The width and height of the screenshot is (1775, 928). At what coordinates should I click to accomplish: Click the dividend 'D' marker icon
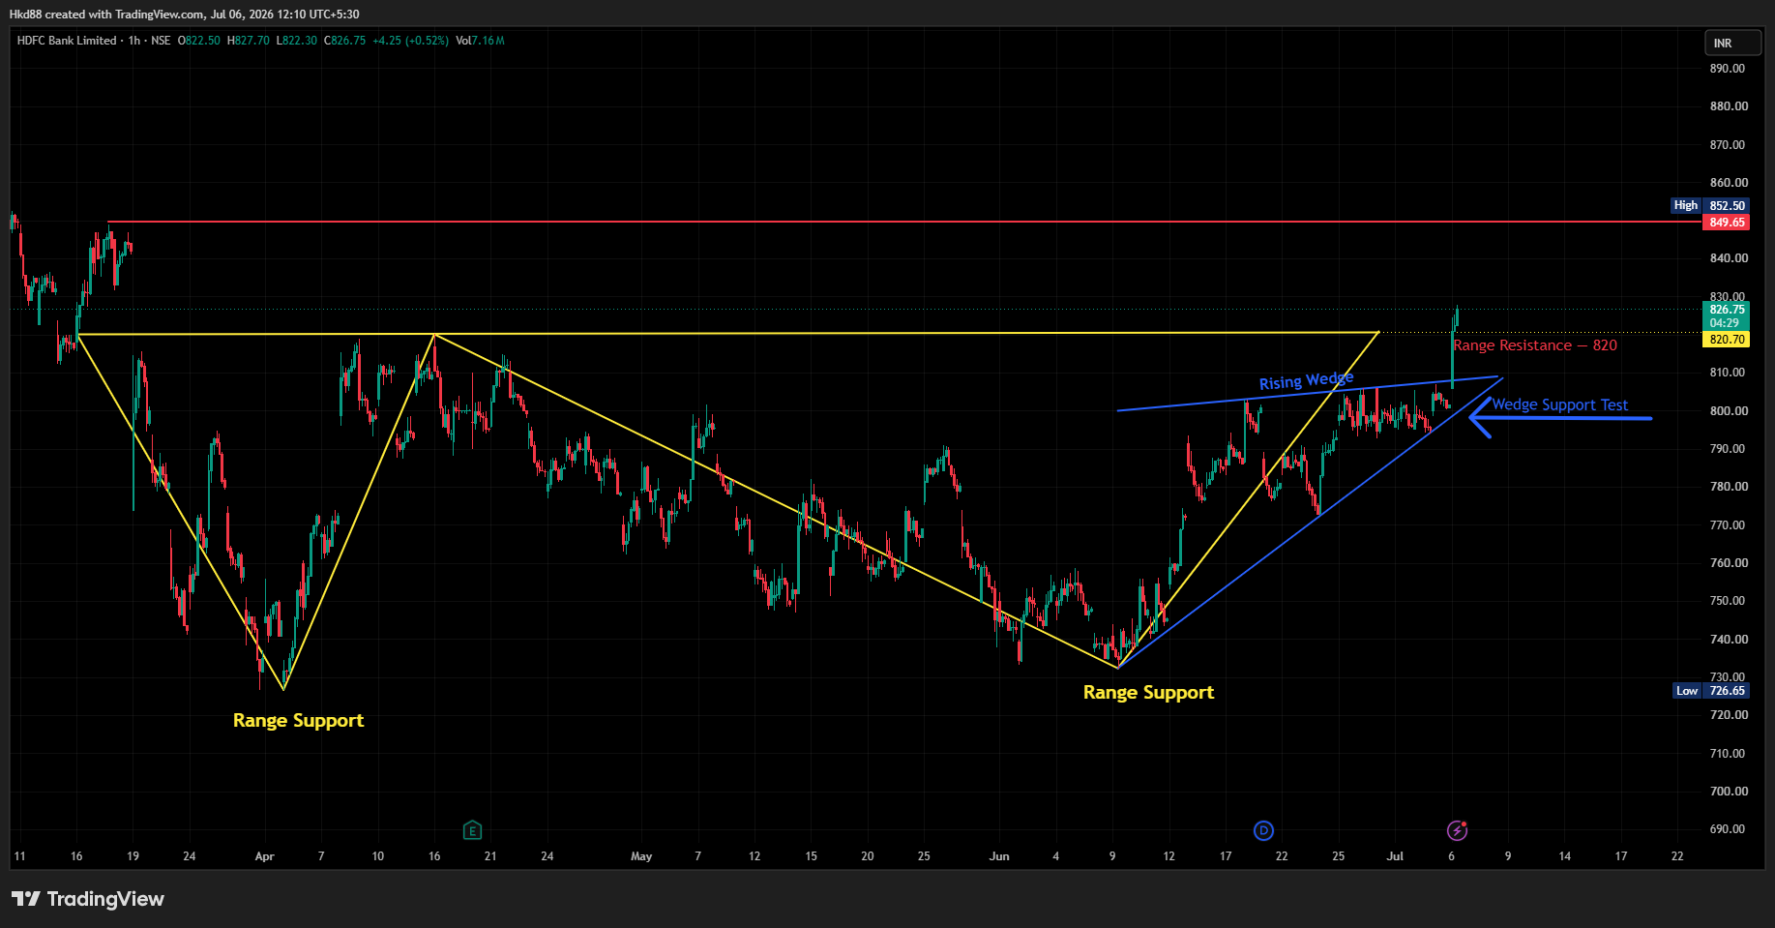pyautogui.click(x=1263, y=830)
